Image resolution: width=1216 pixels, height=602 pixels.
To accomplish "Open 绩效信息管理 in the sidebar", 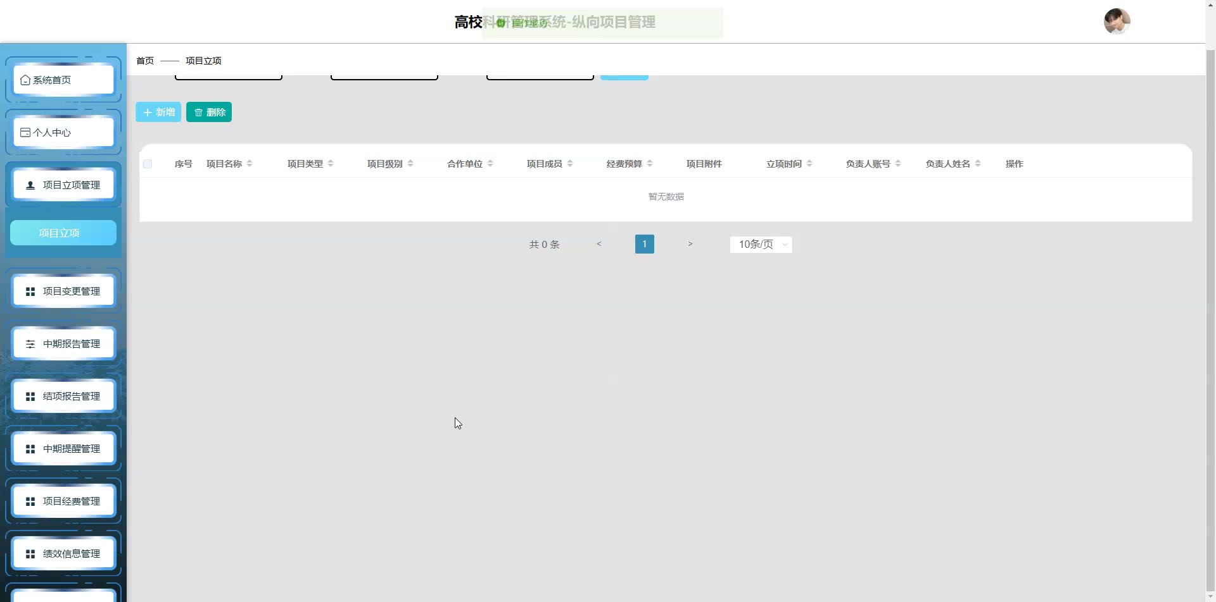I will coord(63,554).
